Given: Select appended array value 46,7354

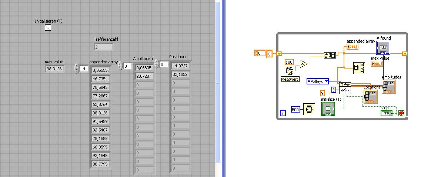Looking at the screenshot, I should click(x=101, y=79).
